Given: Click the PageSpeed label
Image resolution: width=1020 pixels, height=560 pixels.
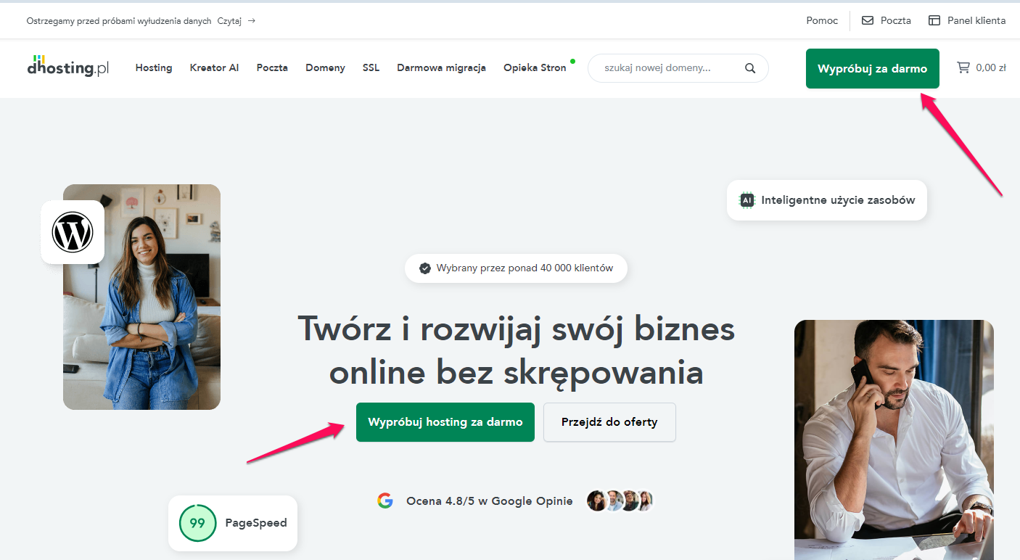Looking at the screenshot, I should [256, 523].
